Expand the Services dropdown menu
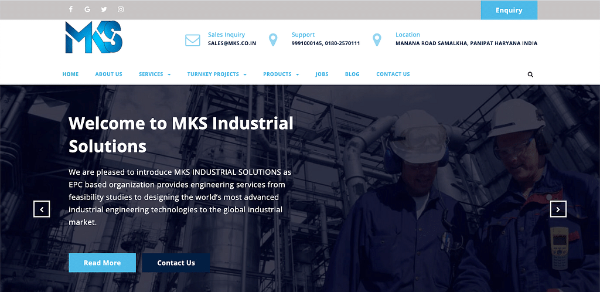This screenshot has height=292, width=600. [155, 74]
